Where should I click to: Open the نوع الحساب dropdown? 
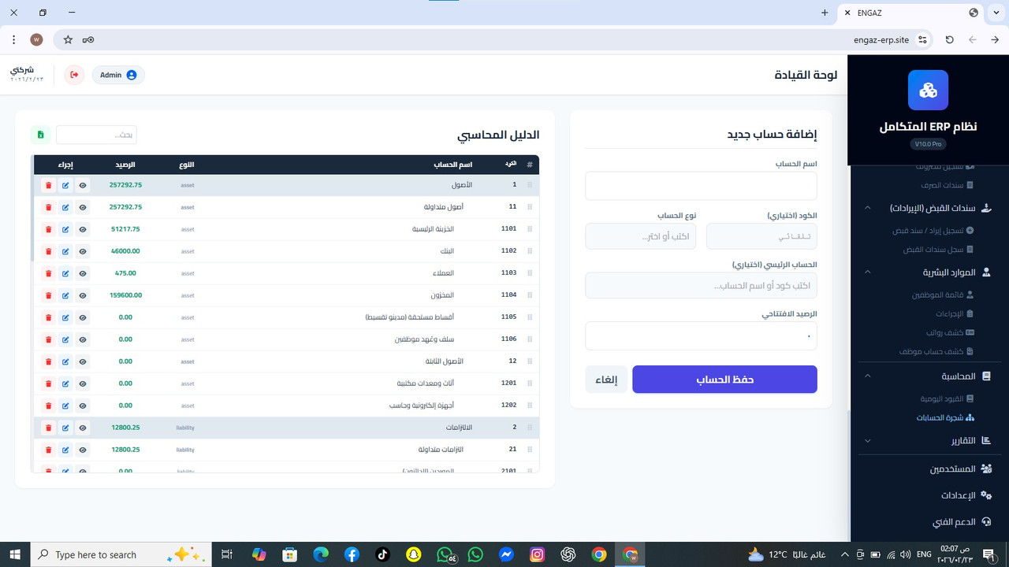(x=640, y=236)
